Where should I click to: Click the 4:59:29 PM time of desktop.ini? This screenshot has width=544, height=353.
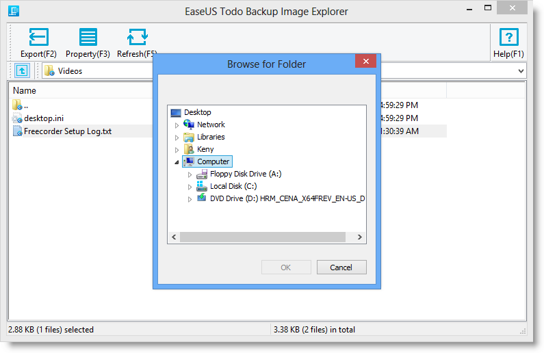click(400, 118)
